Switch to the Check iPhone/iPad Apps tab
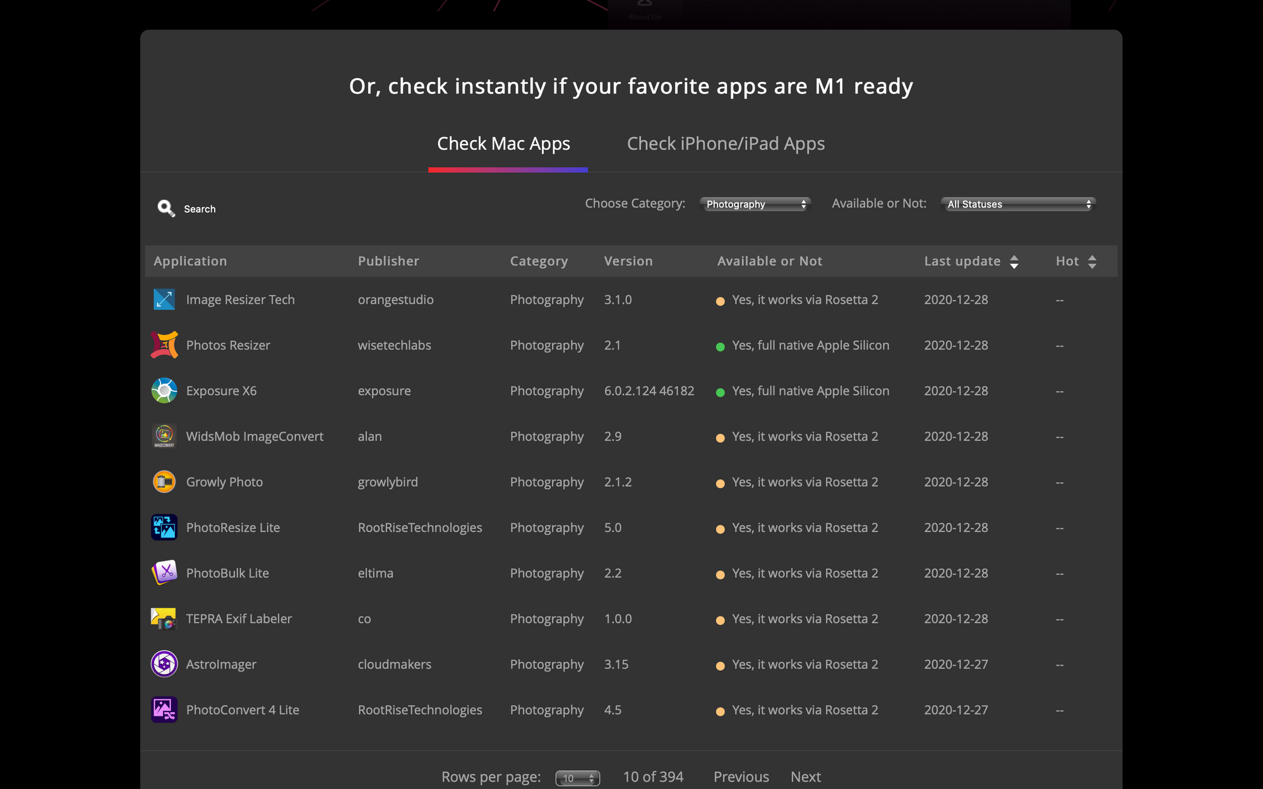 pyautogui.click(x=726, y=144)
